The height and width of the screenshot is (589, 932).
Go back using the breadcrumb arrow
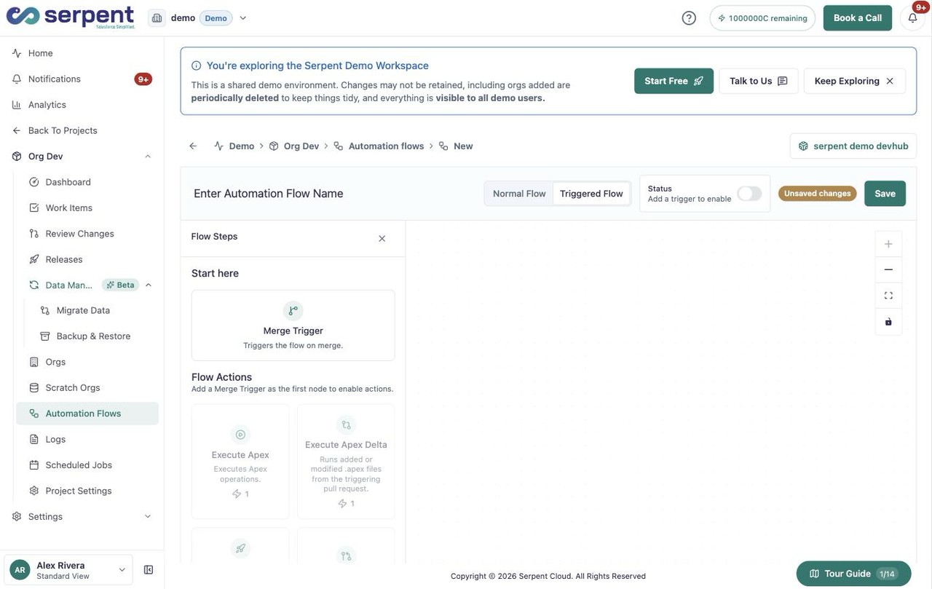(193, 146)
